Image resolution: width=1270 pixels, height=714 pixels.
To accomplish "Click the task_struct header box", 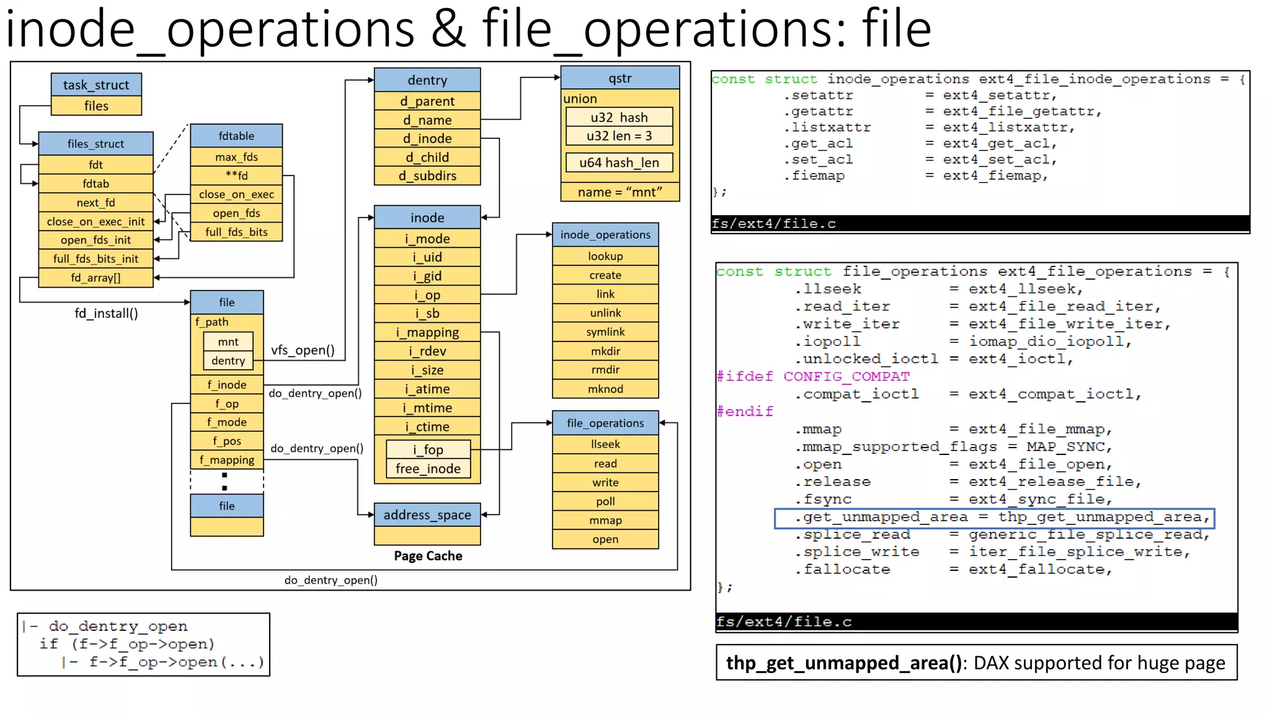I will [x=96, y=85].
